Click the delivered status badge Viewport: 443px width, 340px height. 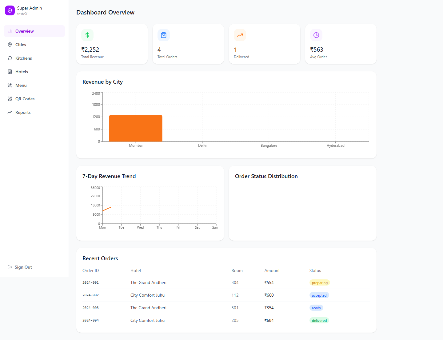[319, 321]
